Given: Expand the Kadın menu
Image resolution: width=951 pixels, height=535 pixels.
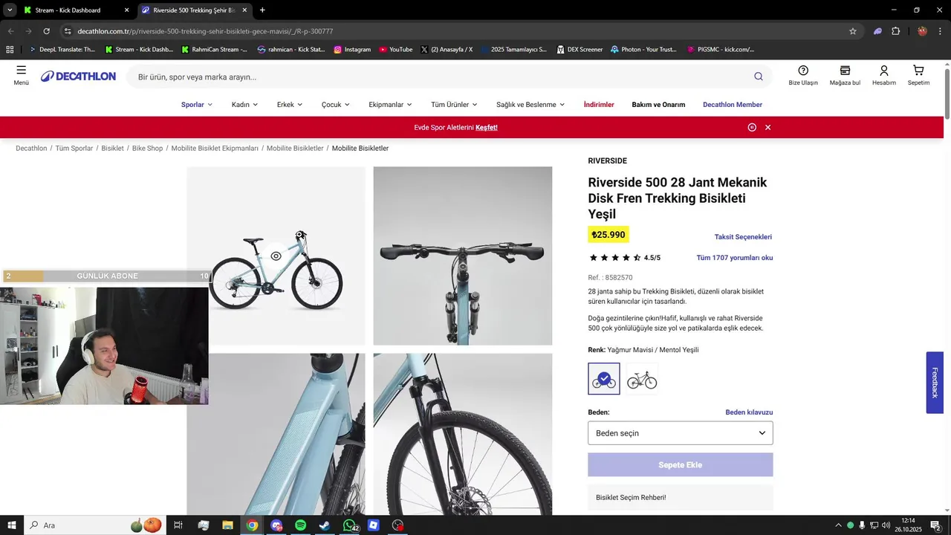Looking at the screenshot, I should click(244, 105).
